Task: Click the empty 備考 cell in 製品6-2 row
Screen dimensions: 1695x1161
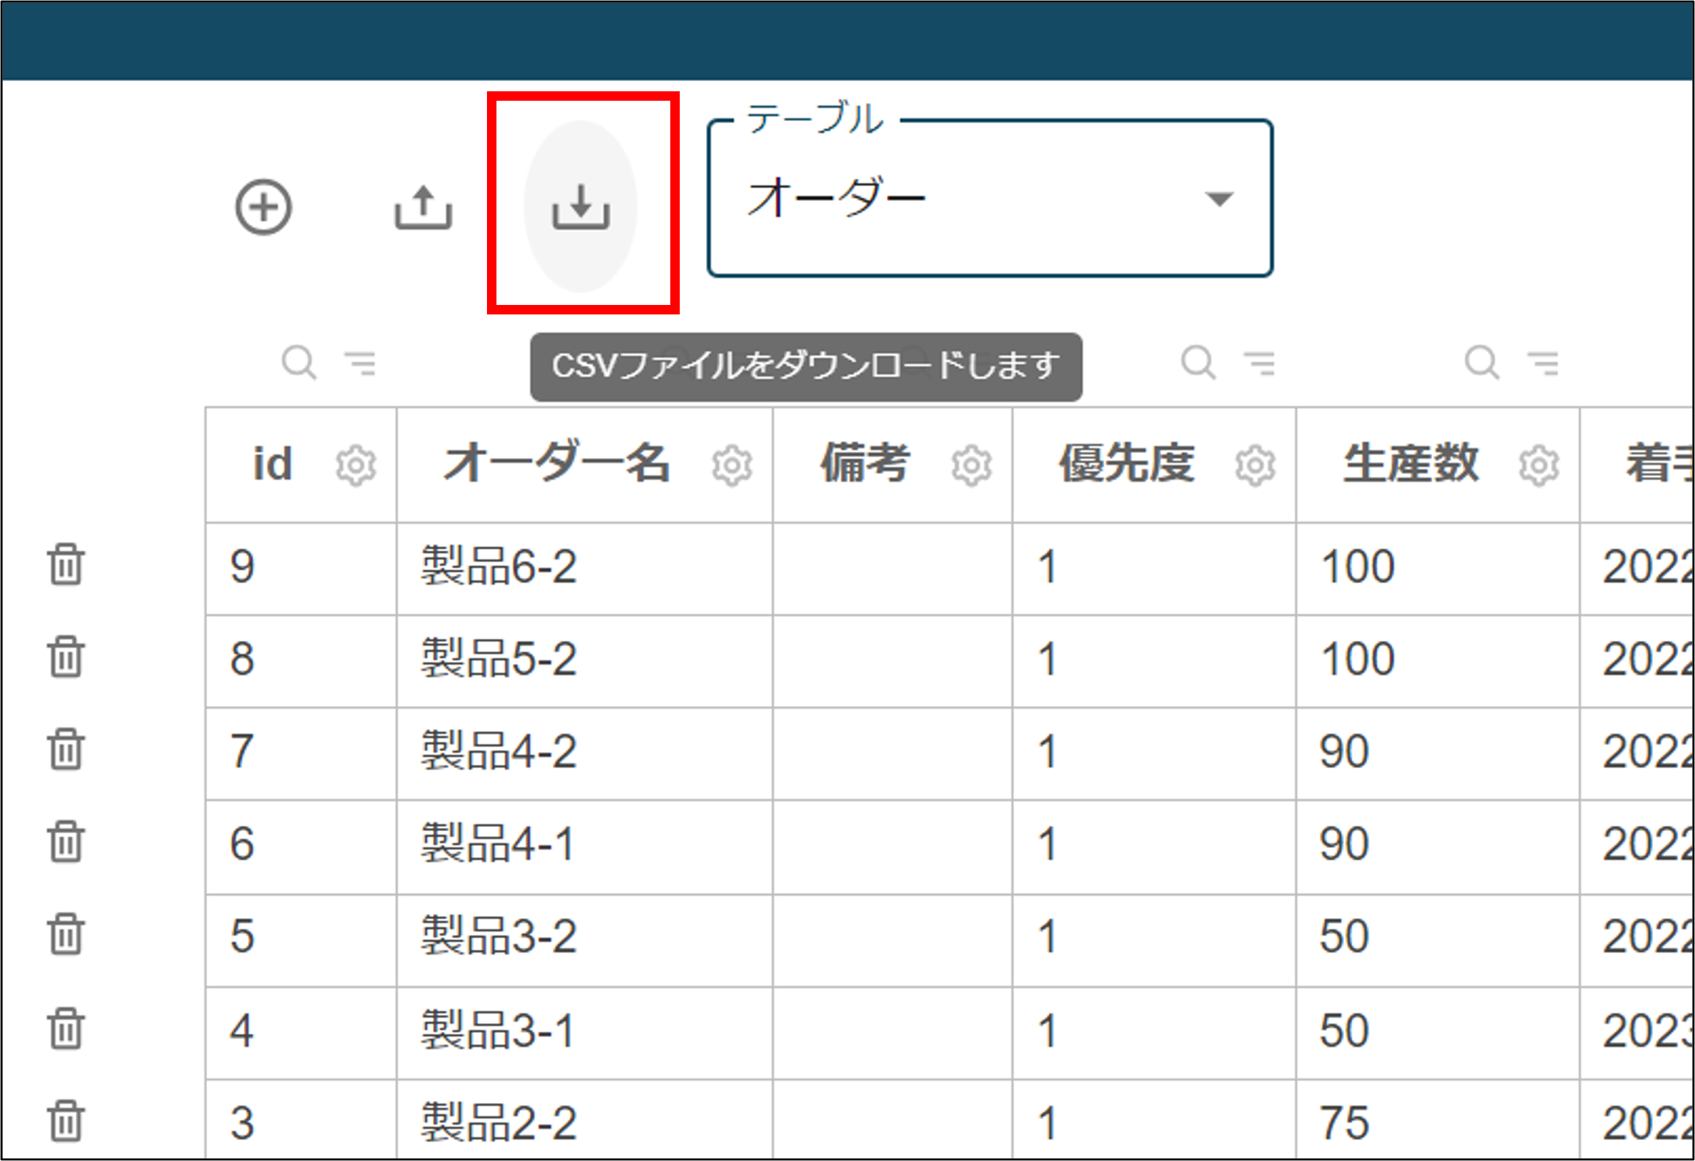Action: point(892,568)
